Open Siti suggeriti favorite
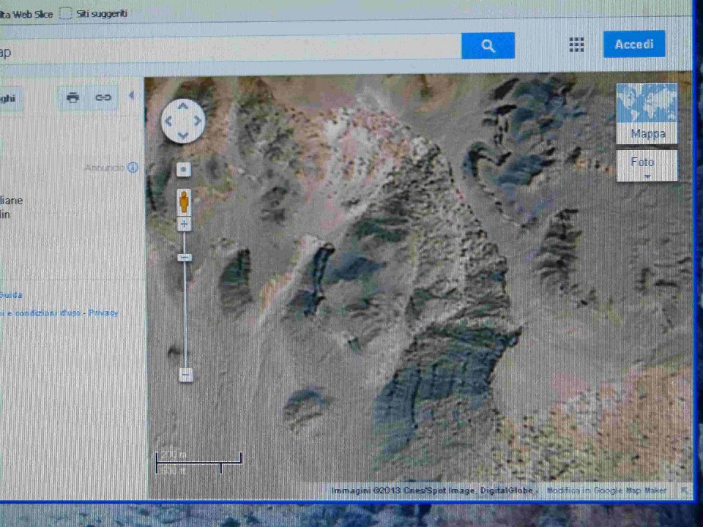The image size is (703, 527). [93, 13]
